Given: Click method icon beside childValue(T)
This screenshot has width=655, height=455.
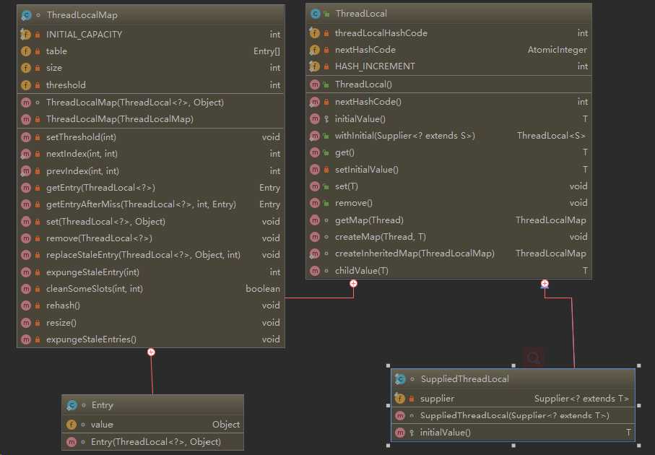Looking at the screenshot, I should (x=315, y=271).
